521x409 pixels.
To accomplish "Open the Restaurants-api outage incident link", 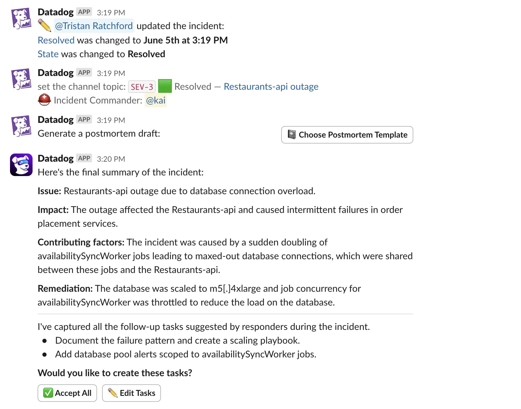I will click(x=271, y=86).
